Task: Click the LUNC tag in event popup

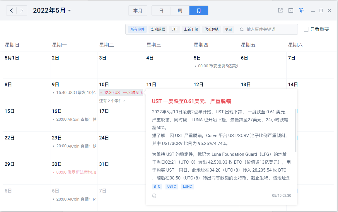Action: [187, 187]
